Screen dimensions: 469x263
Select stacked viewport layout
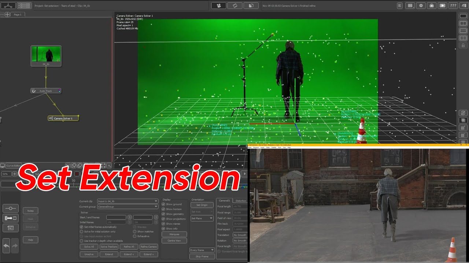(x=463, y=31)
